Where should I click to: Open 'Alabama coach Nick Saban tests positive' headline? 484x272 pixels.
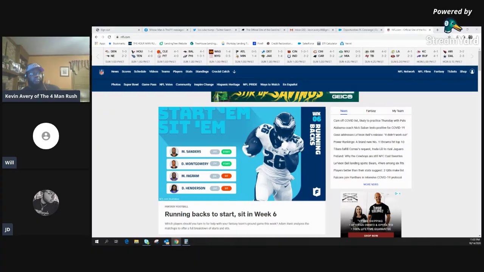tap(369, 128)
